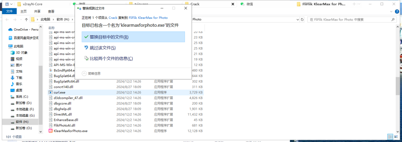Go up one folder level

(26, 20)
